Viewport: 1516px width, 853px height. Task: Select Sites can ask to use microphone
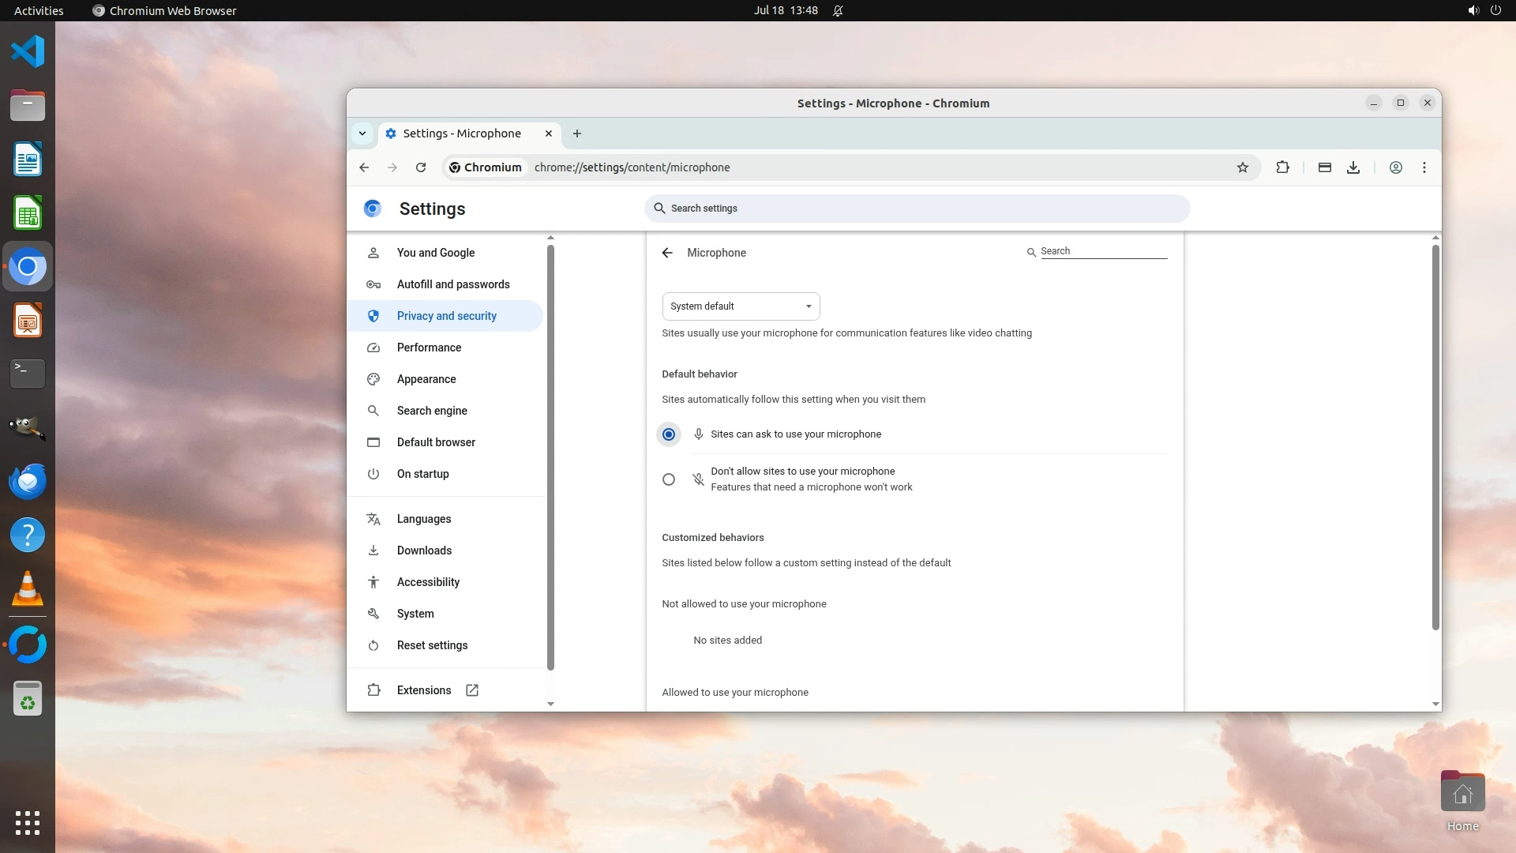[669, 434]
